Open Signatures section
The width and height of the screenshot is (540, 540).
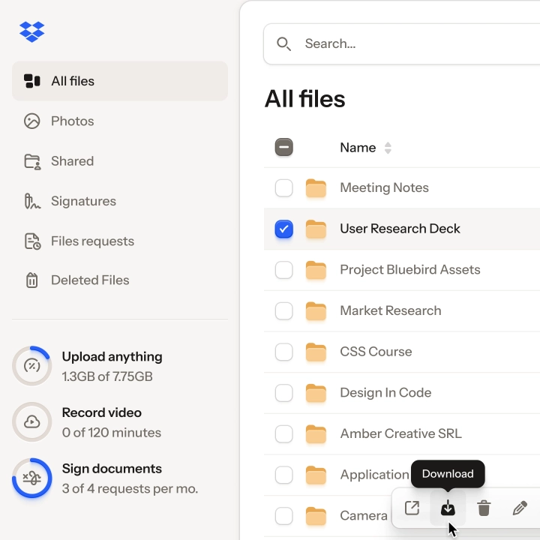click(x=120, y=201)
